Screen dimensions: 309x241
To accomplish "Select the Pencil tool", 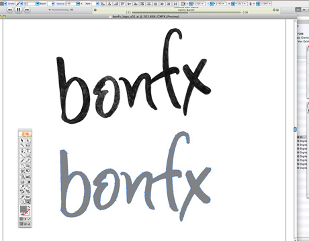I will click(x=28, y=161).
